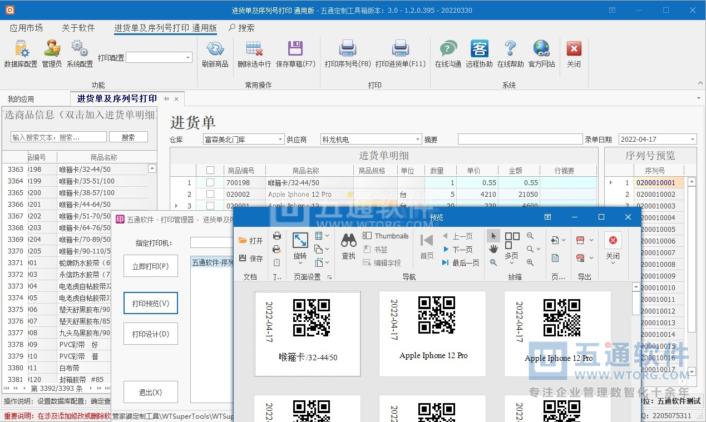Screen dimensions: 706x422
Task: Click the product list scroll up arrow
Action: (x=152, y=168)
